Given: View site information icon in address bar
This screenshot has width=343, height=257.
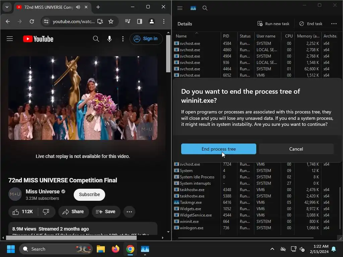Looking at the screenshot, I should click(46, 21).
